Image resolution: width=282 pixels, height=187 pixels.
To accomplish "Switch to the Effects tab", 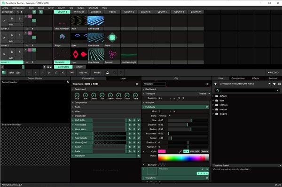I will pyautogui.click(x=255, y=78).
